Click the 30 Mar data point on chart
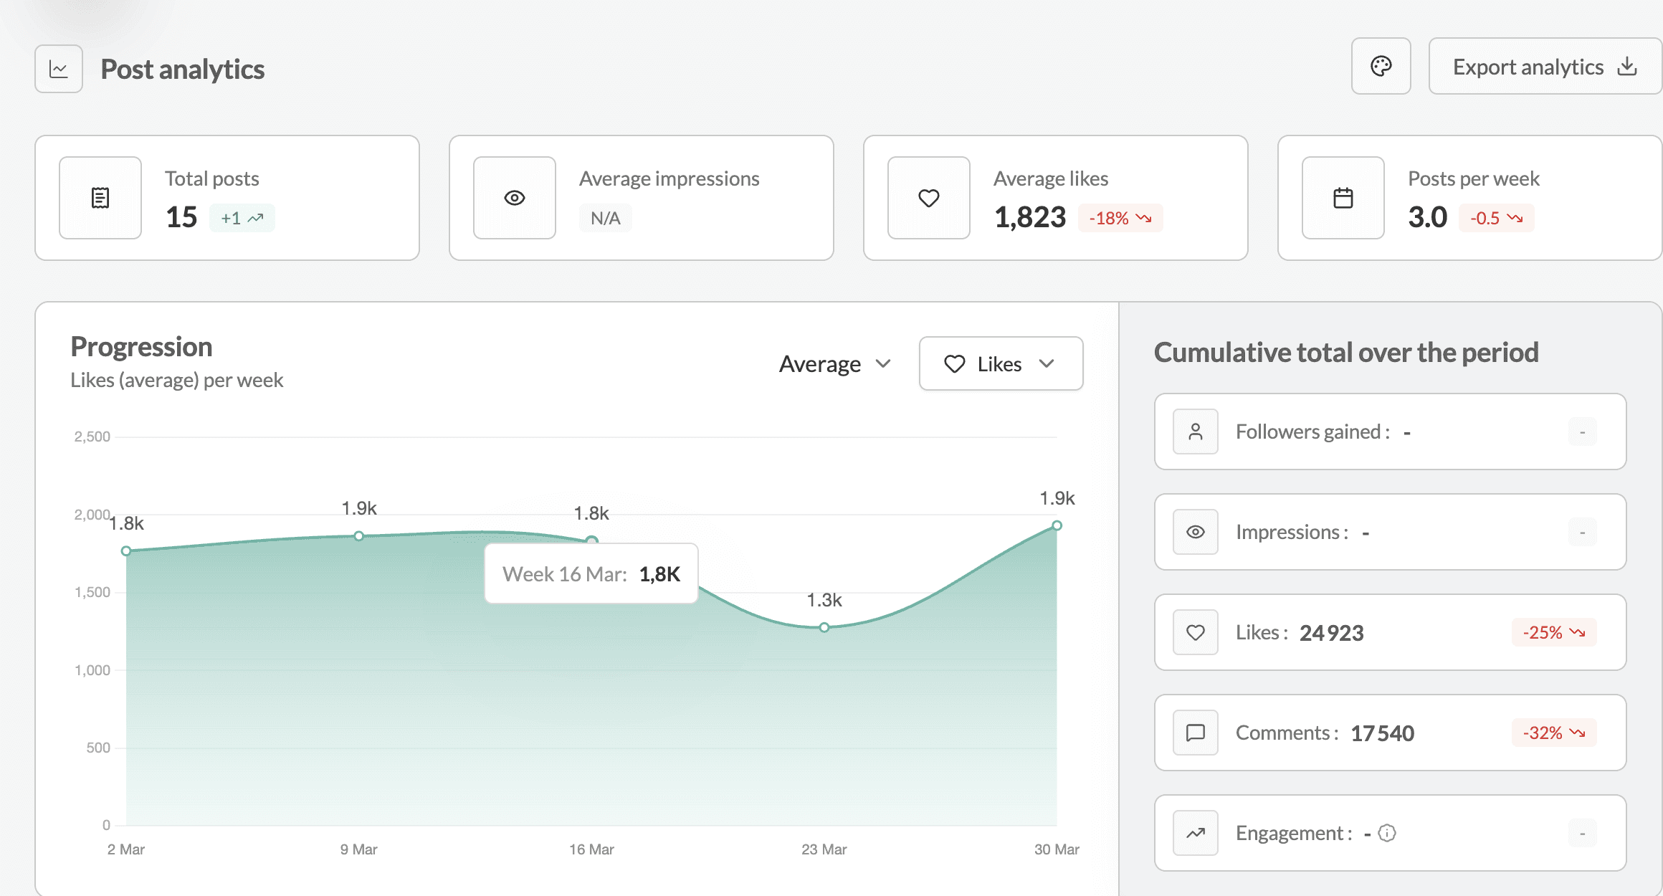 tap(1057, 525)
